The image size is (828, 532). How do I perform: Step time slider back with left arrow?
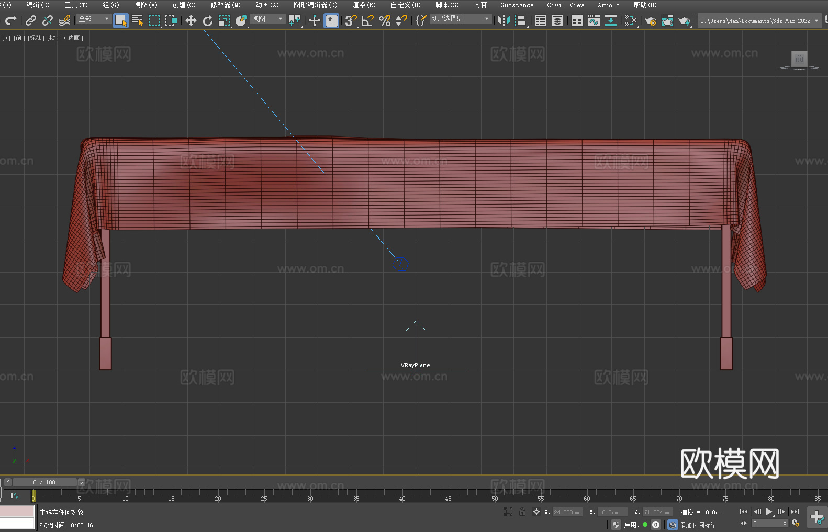(7, 482)
